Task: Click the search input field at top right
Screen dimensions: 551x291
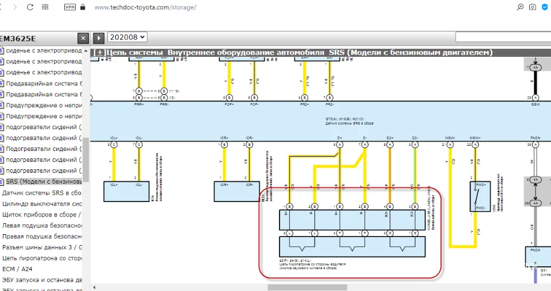Action: (503, 37)
